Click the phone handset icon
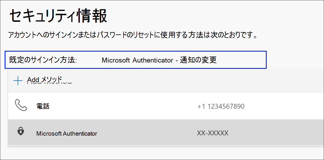The width and height of the screenshot is (324, 160). coord(21,105)
